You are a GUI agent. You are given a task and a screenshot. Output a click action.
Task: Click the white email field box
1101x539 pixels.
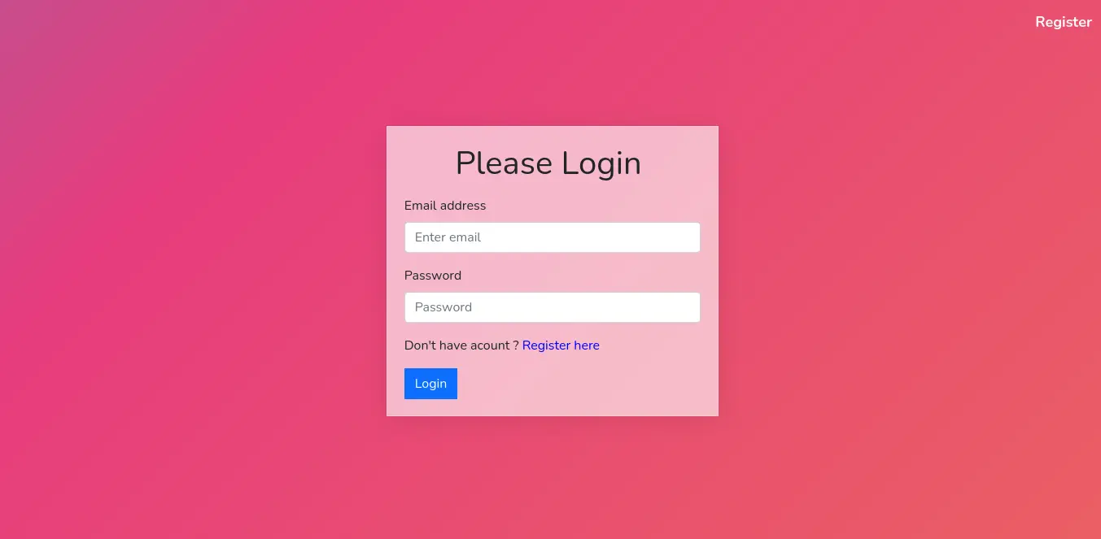pos(553,237)
